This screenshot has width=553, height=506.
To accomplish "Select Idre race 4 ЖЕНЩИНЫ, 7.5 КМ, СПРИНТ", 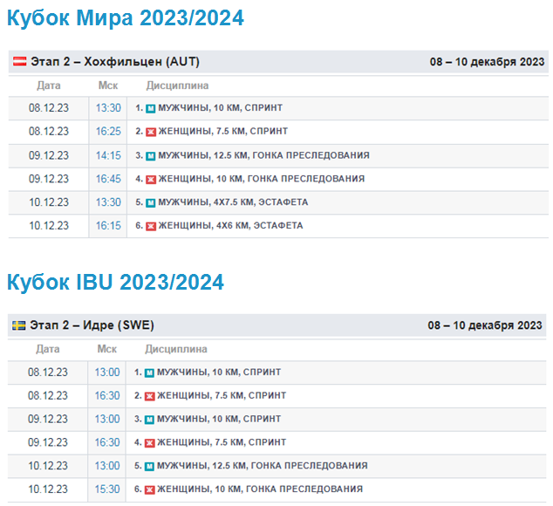I will tap(222, 442).
